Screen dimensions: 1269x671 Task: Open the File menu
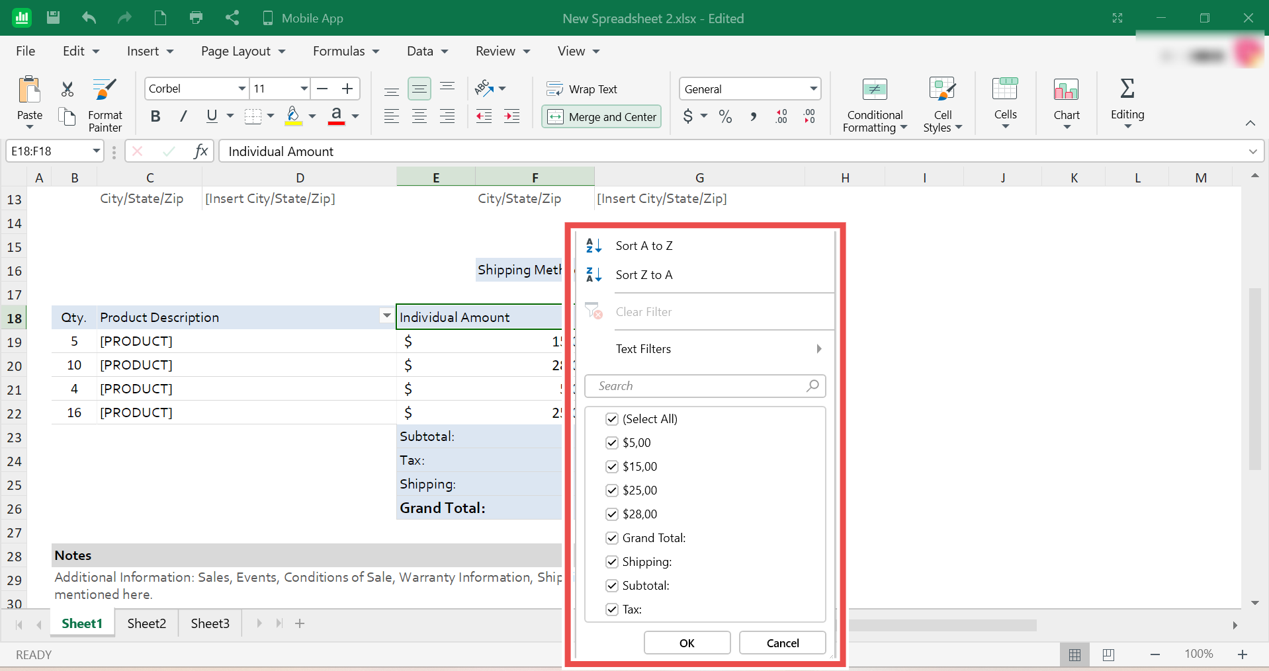[26, 51]
